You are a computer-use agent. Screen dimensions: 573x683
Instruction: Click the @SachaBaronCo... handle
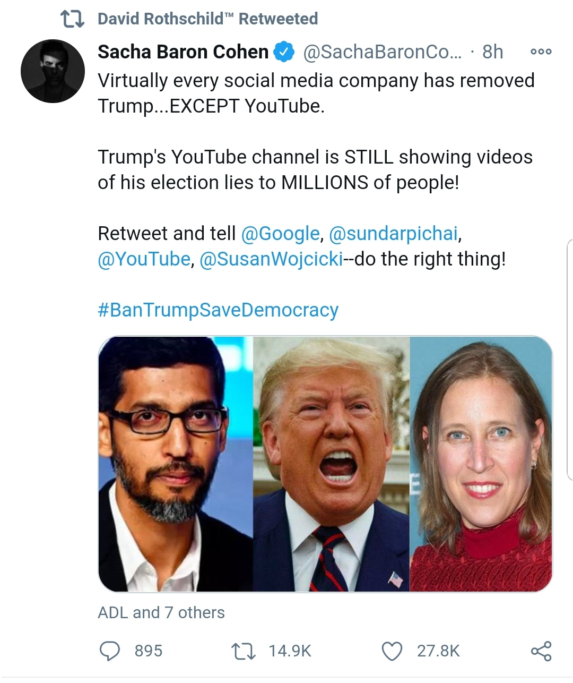click(x=382, y=52)
